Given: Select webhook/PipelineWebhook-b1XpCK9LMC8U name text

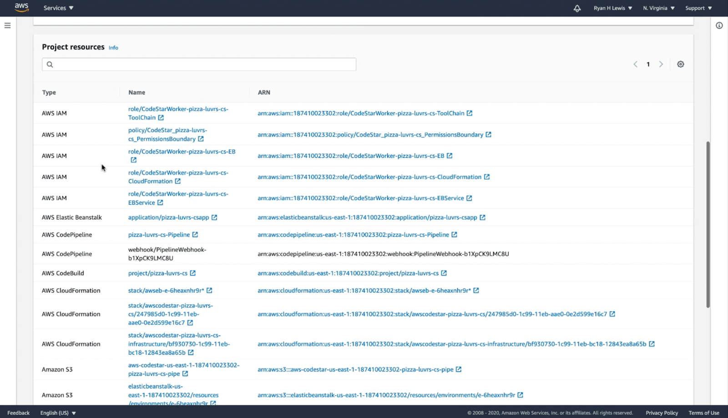Looking at the screenshot, I should pos(167,254).
